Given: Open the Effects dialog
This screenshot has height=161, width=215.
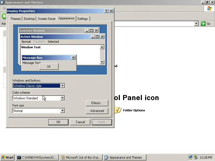Looking at the screenshot, I should coord(97,103).
